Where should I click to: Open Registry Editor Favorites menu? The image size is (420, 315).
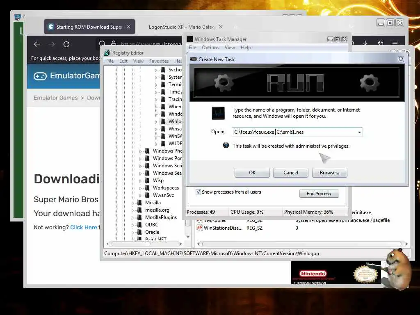coord(159,61)
